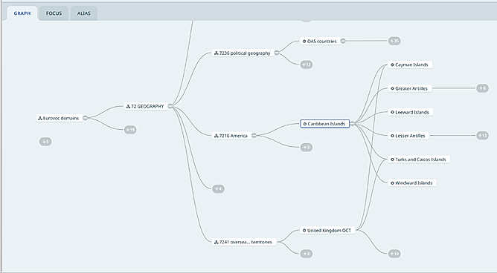The image size is (497, 273).
Task: Select the Lesser Antilles node
Action: pyautogui.click(x=408, y=136)
